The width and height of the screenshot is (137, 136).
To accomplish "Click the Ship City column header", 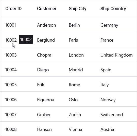I will 77,9.
